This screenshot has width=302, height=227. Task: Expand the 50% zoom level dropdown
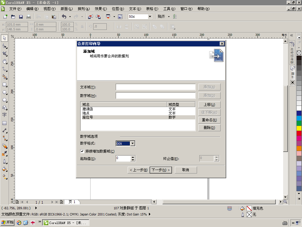(150, 17)
